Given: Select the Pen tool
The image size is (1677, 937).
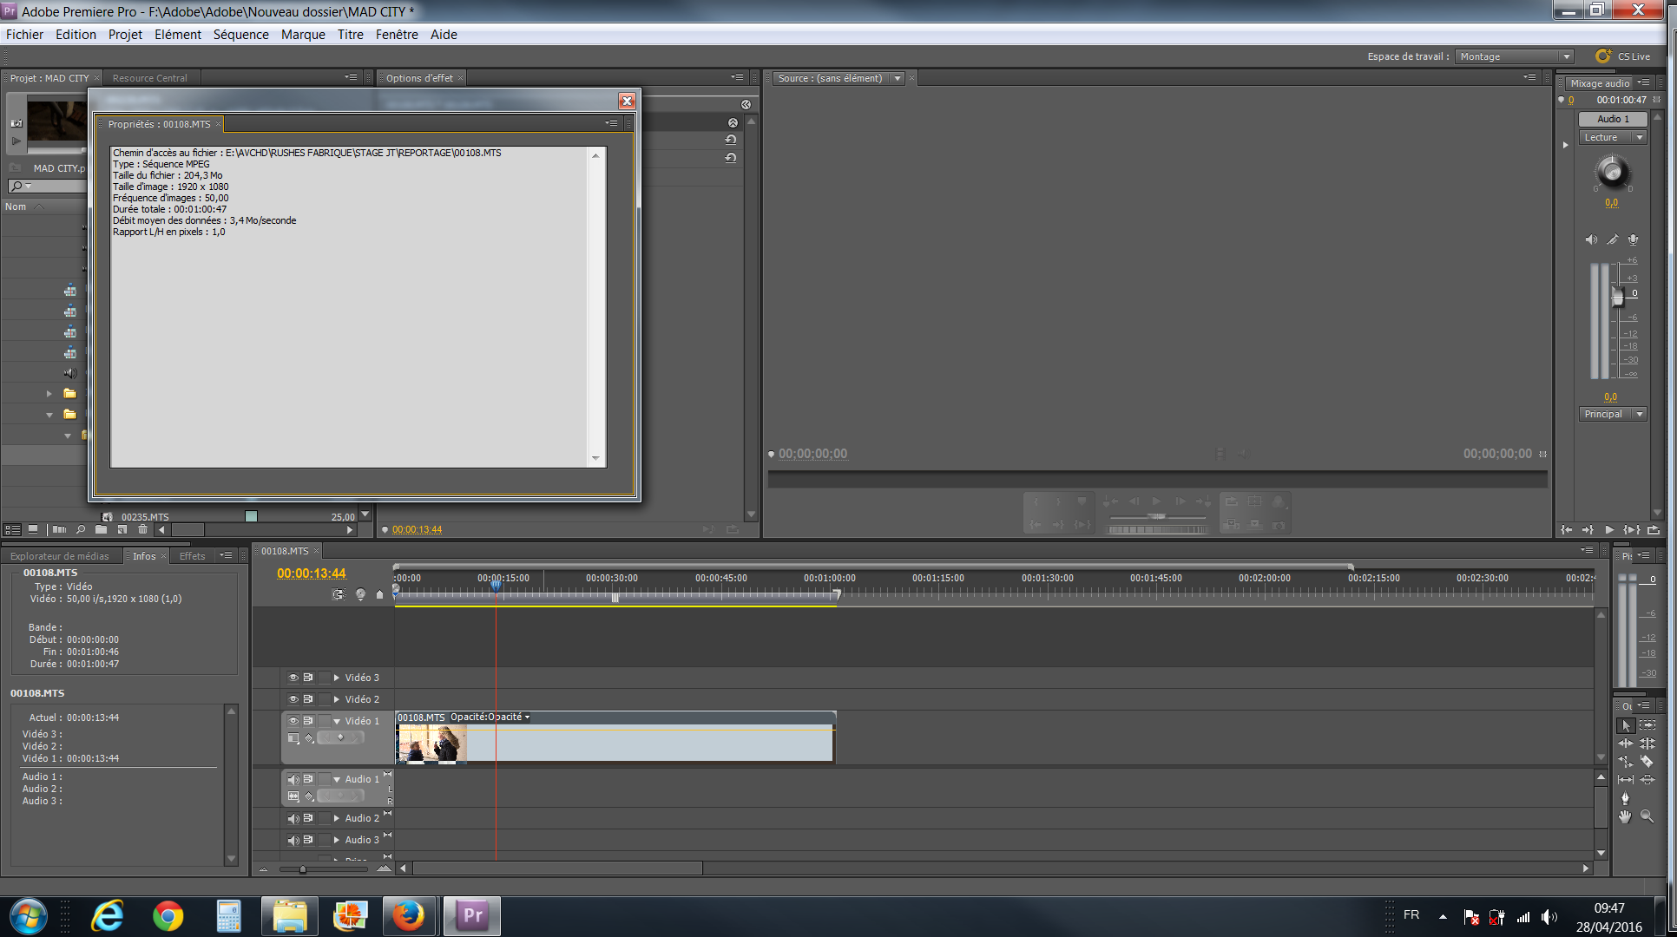Looking at the screenshot, I should click(x=1626, y=798).
